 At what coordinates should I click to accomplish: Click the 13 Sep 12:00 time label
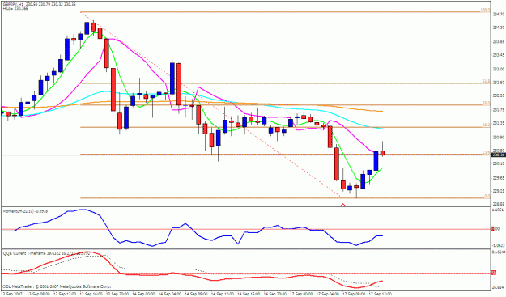(65, 294)
